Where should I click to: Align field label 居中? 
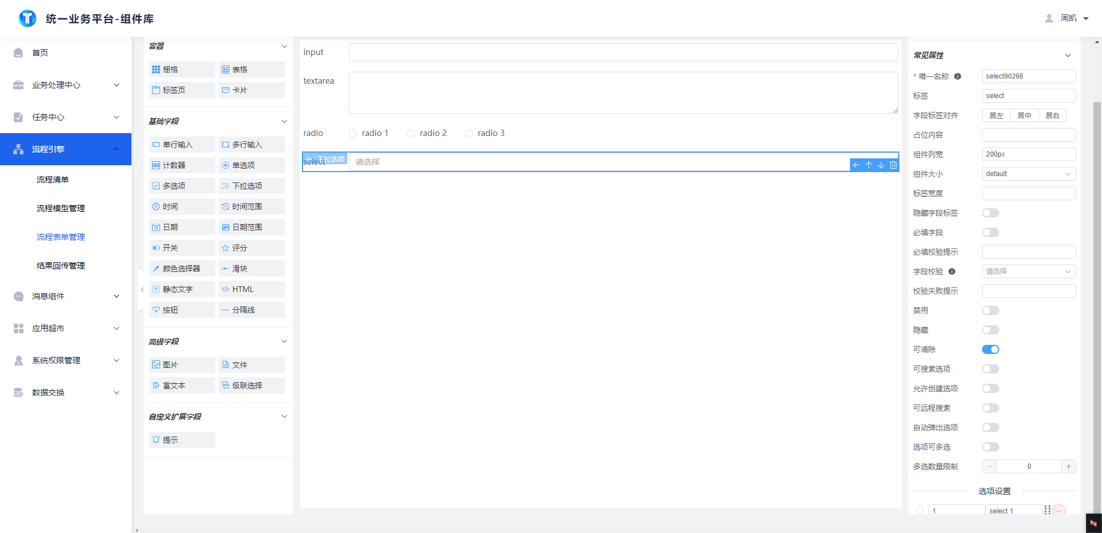1025,115
